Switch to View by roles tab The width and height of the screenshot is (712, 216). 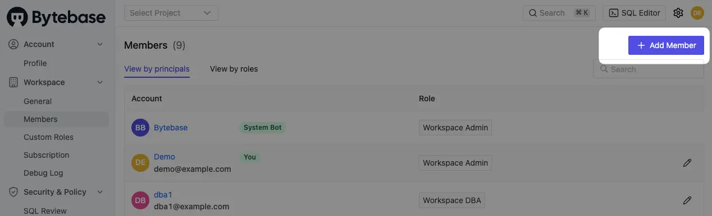pos(234,69)
